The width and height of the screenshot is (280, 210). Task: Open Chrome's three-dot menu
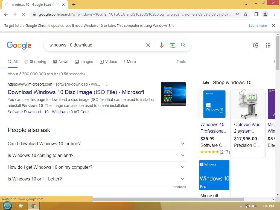click(x=274, y=14)
